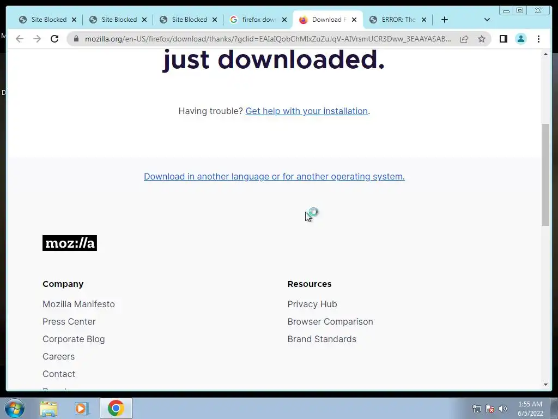Open the Action Center flag icon
The image size is (558, 419).
click(x=490, y=409)
